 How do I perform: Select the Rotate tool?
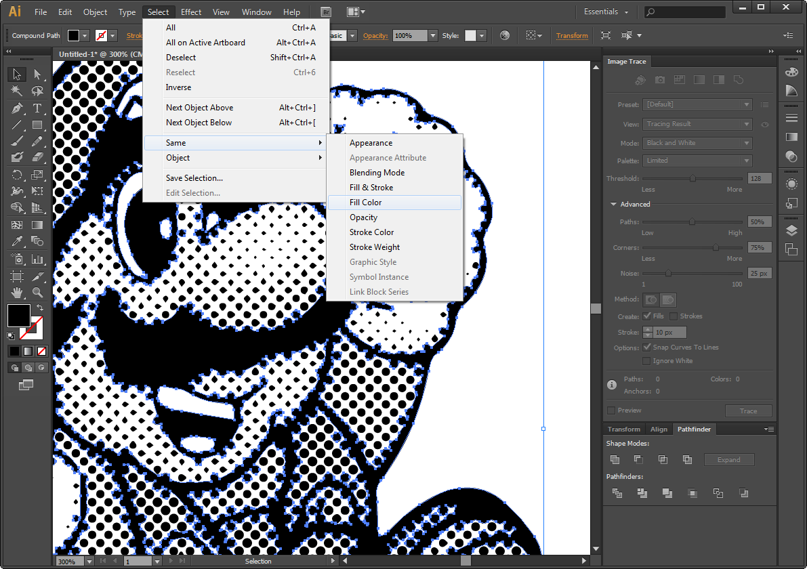click(17, 175)
